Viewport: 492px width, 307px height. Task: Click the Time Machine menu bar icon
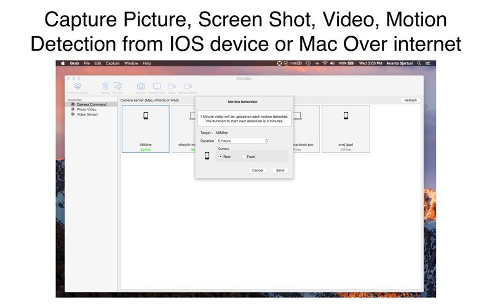[308, 63]
